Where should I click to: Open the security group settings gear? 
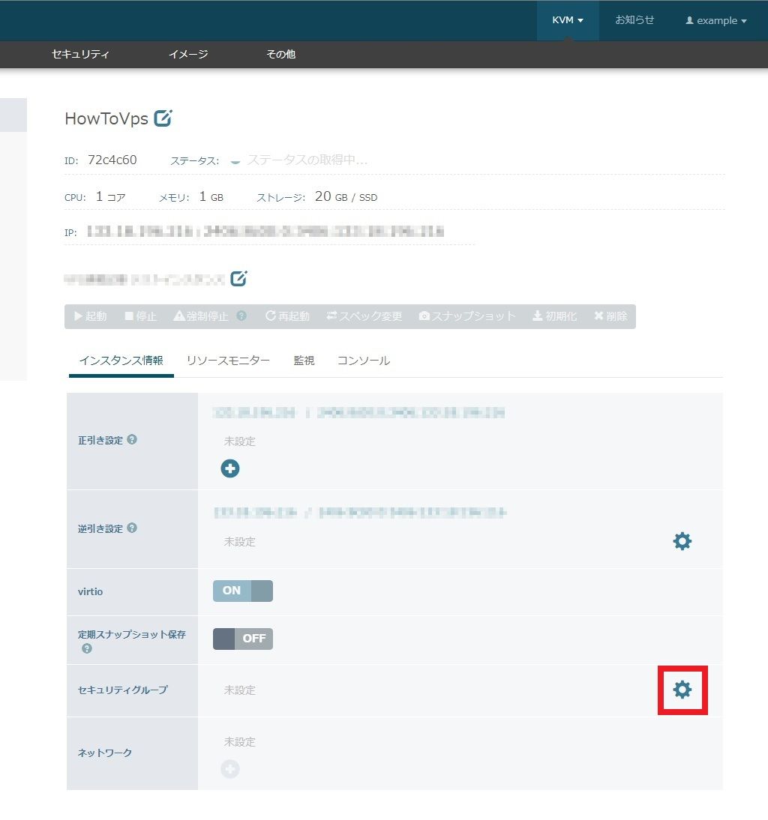coord(682,690)
